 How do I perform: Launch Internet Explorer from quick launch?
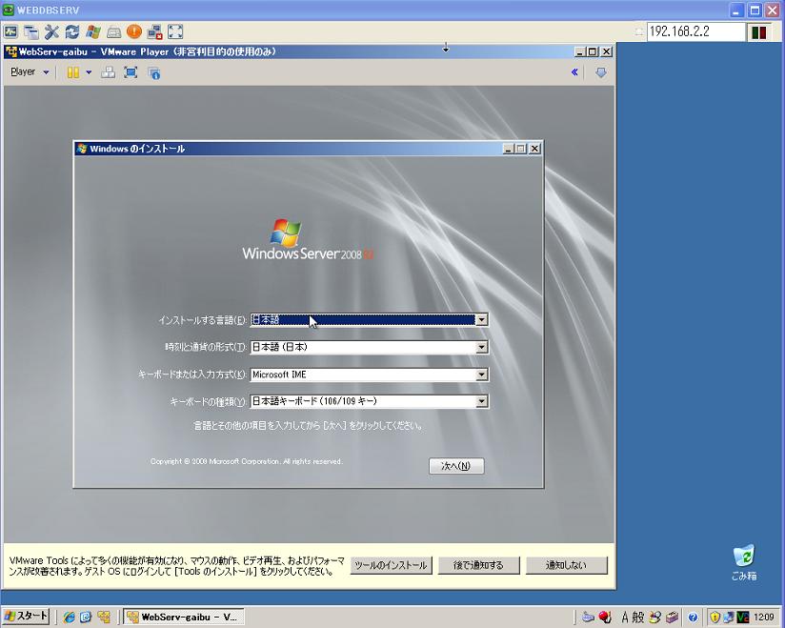tap(69, 617)
